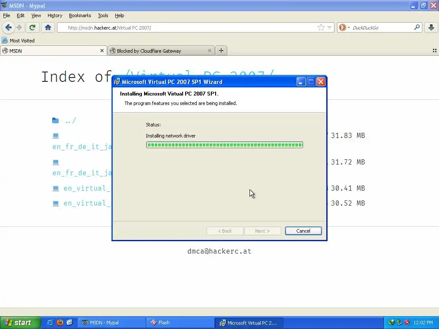Click the taskbar clock showing 12:02 PM
The height and width of the screenshot is (329, 439).
423,323
